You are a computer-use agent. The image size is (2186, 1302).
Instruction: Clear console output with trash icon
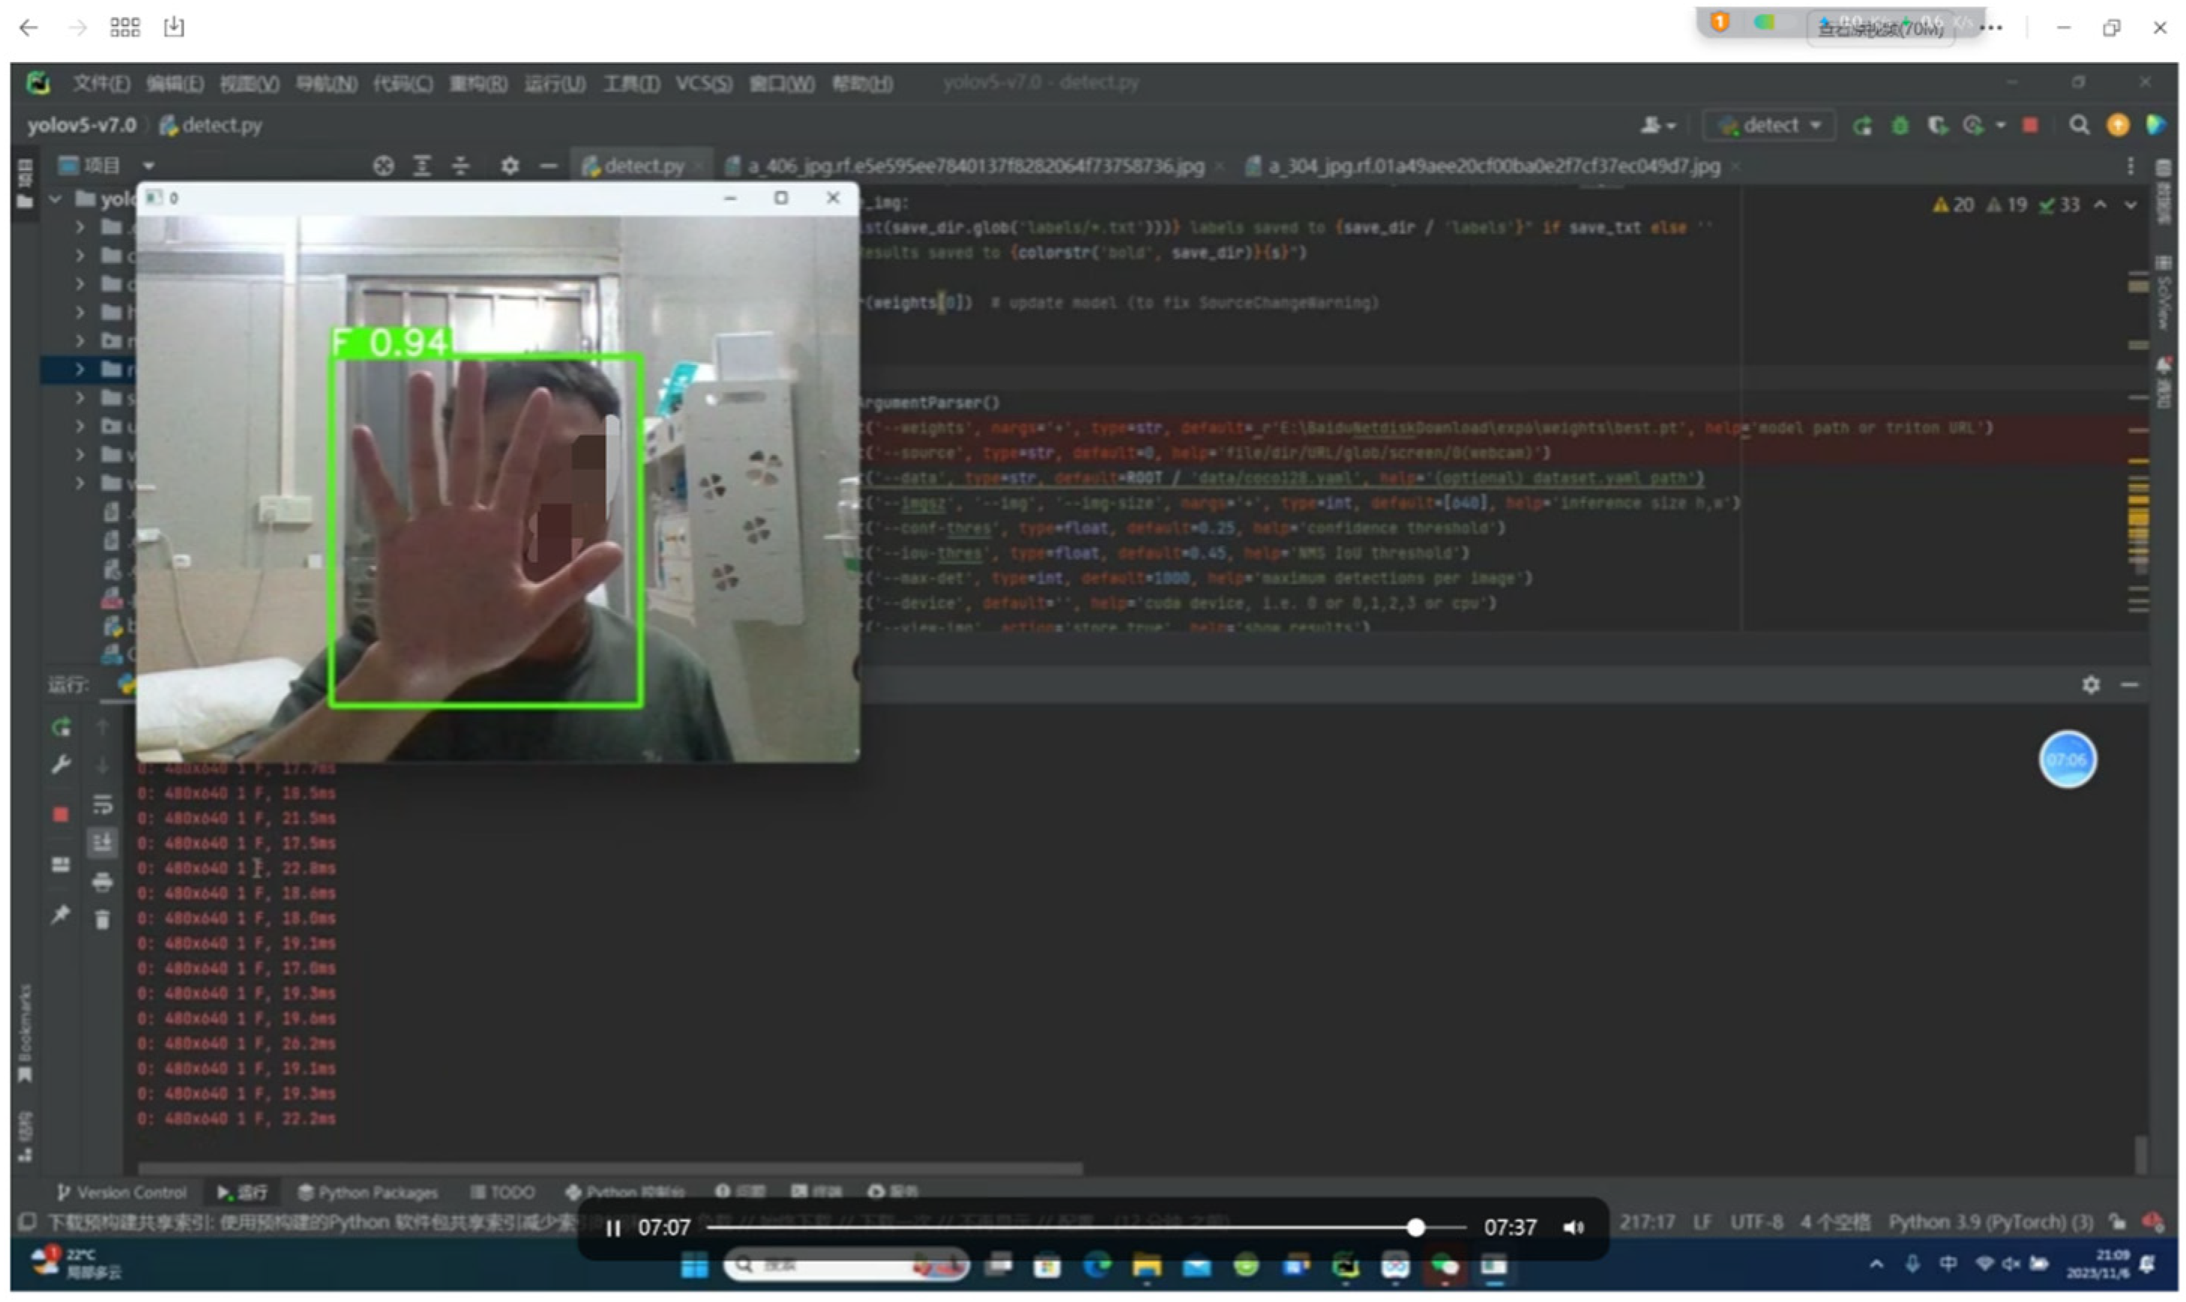click(x=103, y=920)
